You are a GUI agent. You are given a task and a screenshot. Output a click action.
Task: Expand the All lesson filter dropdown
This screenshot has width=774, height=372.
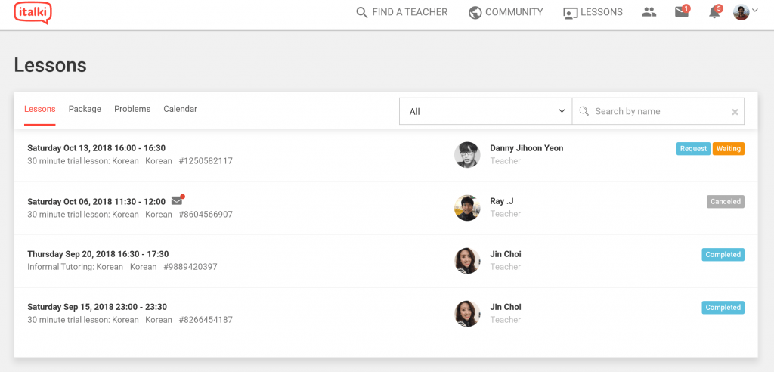click(485, 111)
